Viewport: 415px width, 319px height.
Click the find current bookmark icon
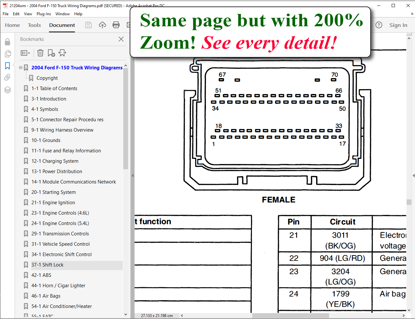point(62,53)
